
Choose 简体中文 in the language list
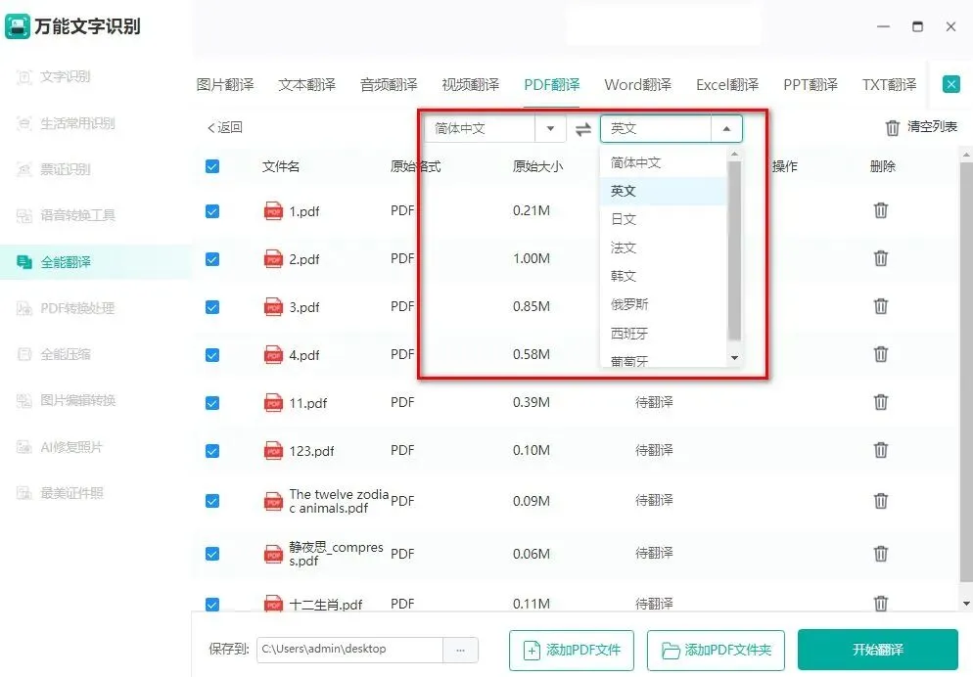[663, 162]
